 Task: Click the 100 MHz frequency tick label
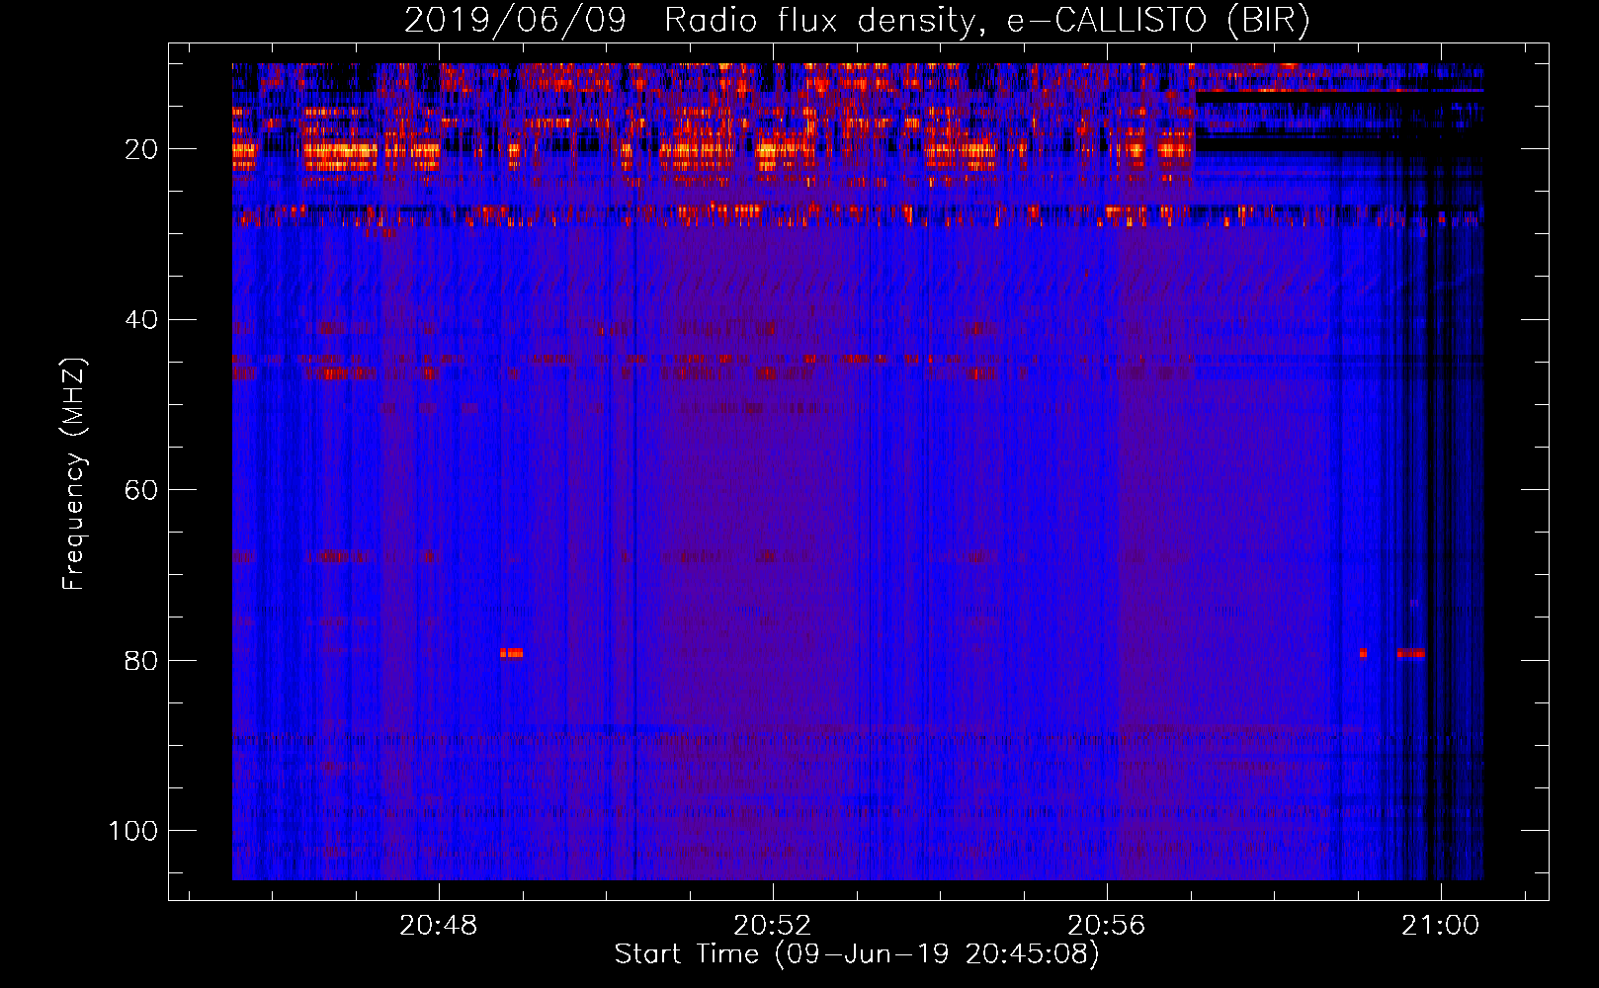133,831
